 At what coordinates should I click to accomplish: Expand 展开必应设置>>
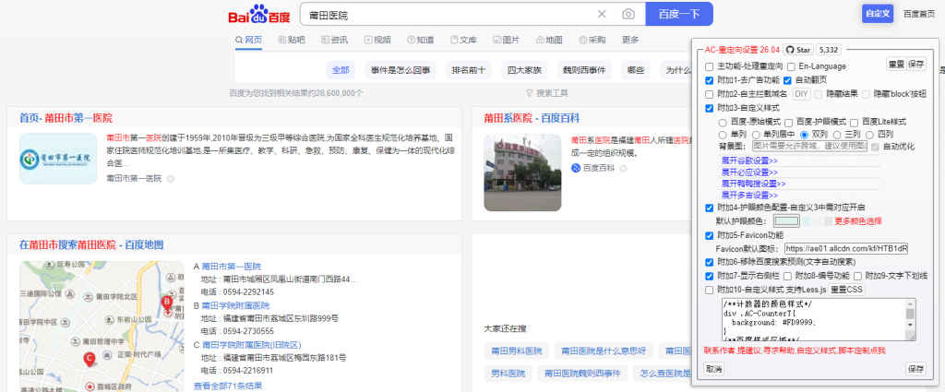[x=749, y=172]
